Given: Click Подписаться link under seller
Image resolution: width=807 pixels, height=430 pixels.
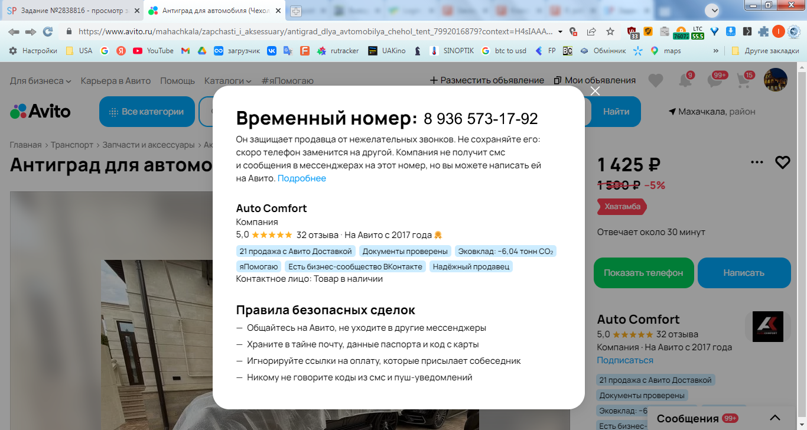Looking at the screenshot, I should coord(625,360).
